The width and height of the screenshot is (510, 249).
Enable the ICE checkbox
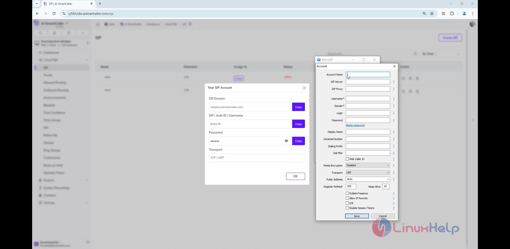click(x=347, y=203)
